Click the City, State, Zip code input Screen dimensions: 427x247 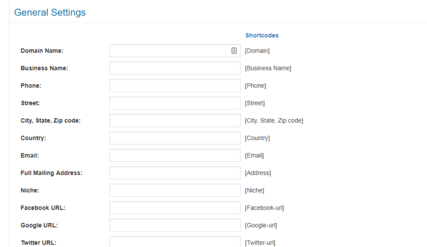click(x=175, y=120)
